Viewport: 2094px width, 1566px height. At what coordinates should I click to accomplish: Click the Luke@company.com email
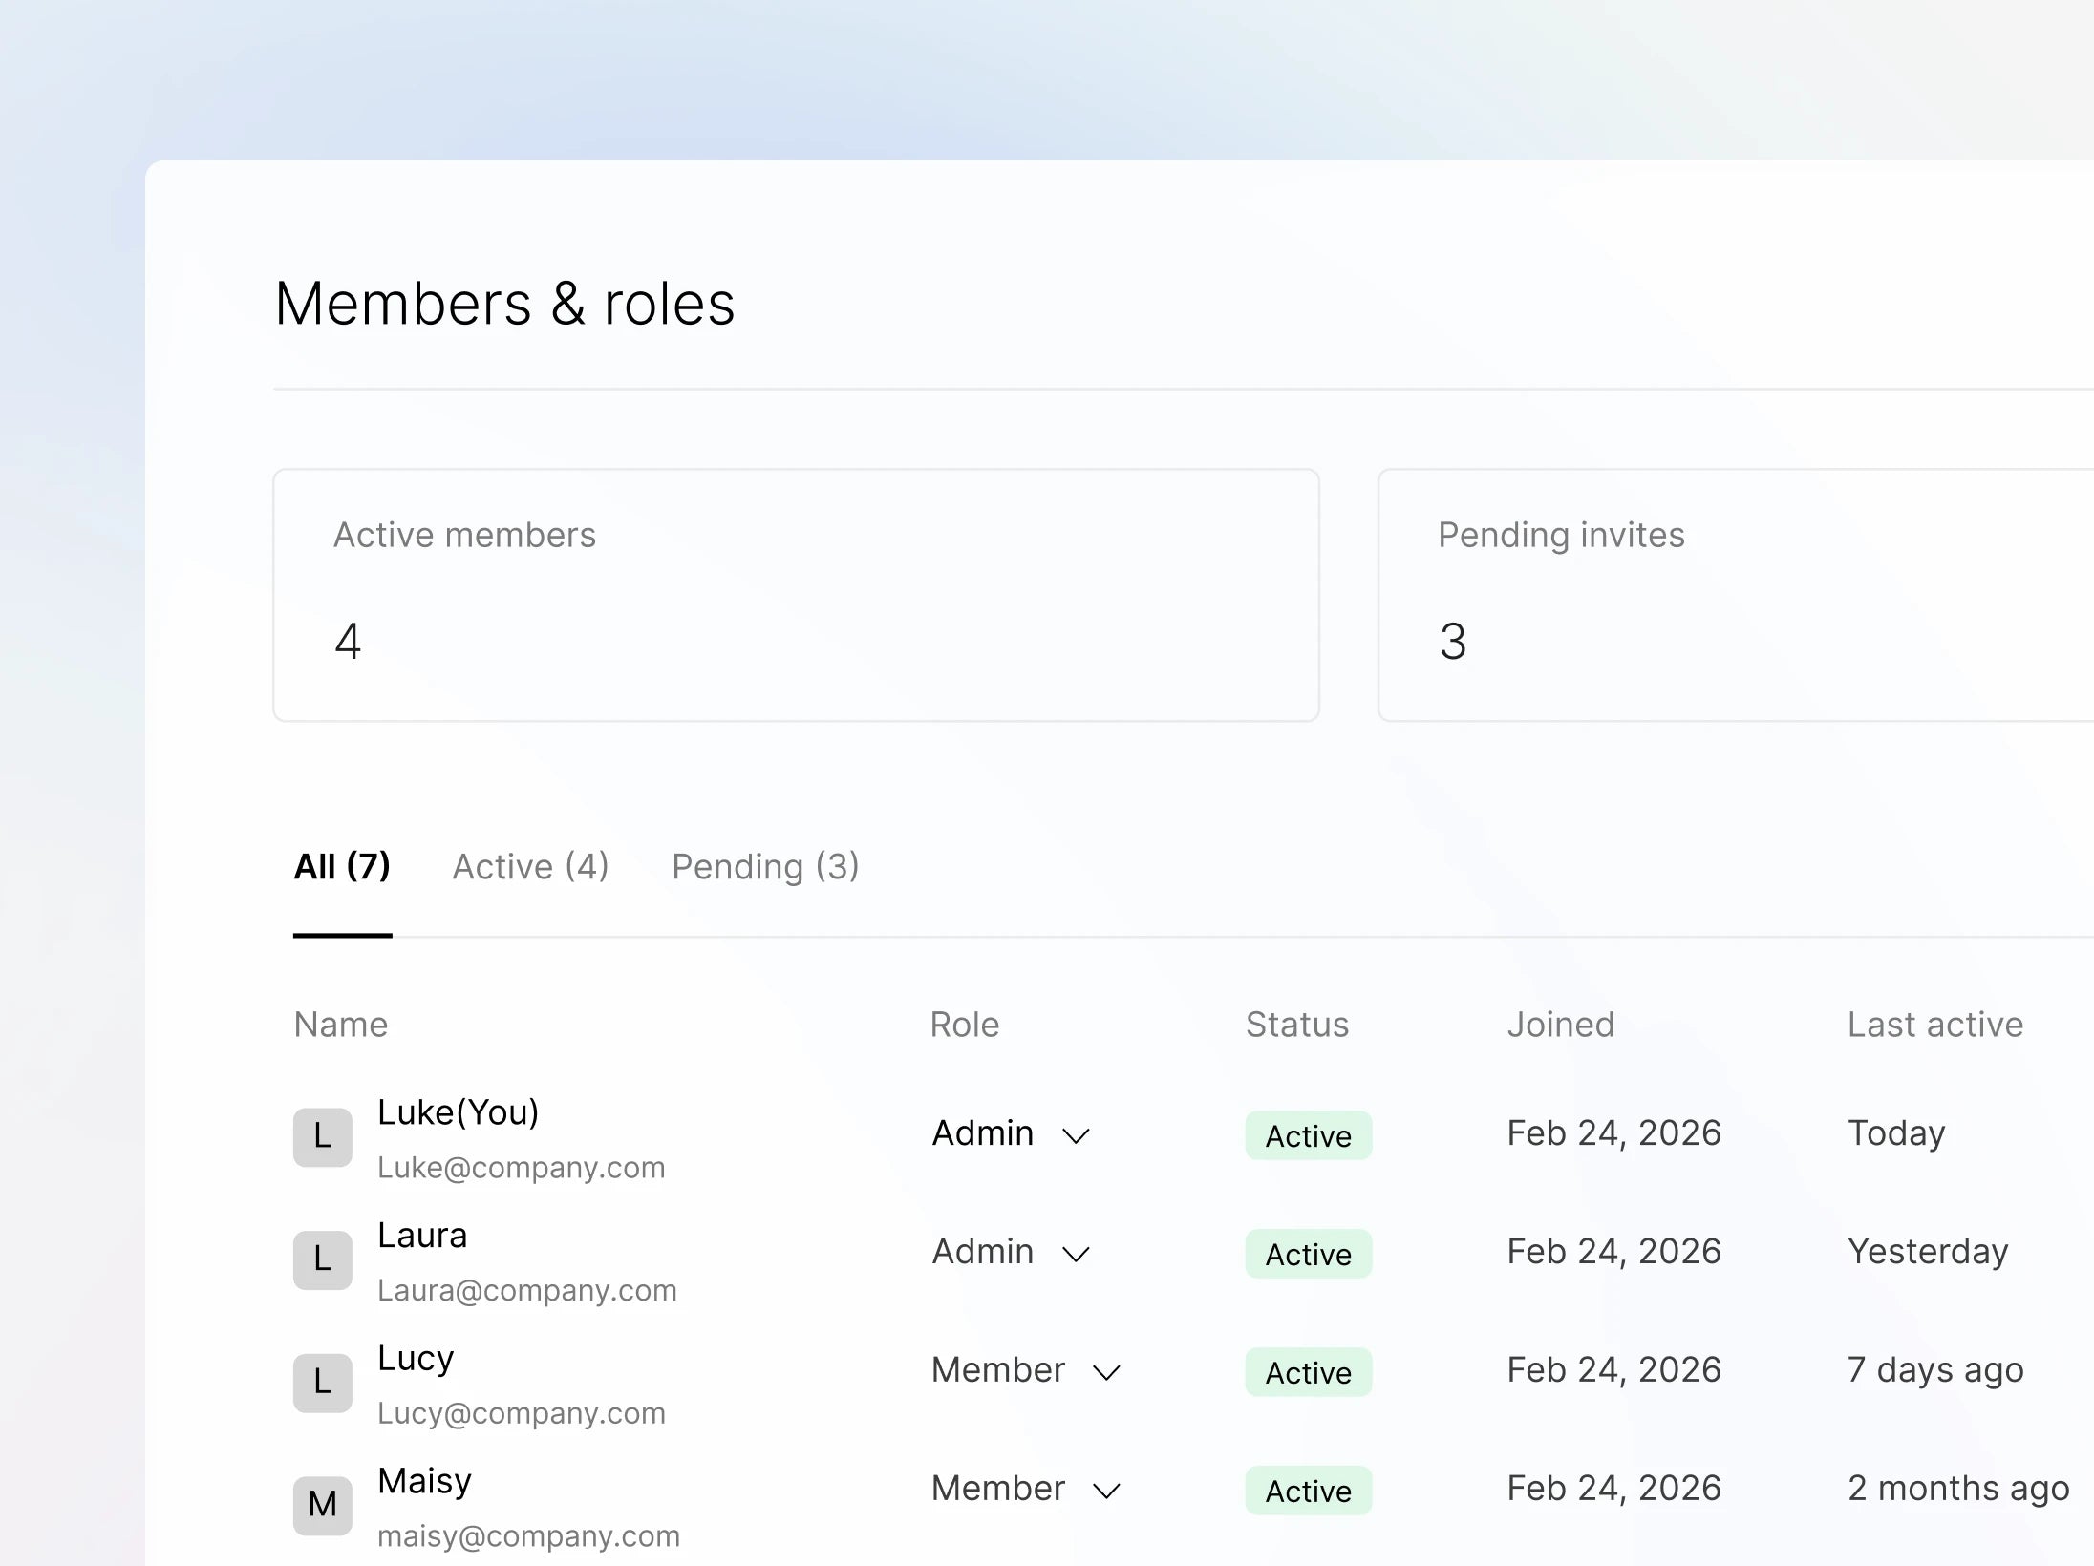[x=522, y=1168]
